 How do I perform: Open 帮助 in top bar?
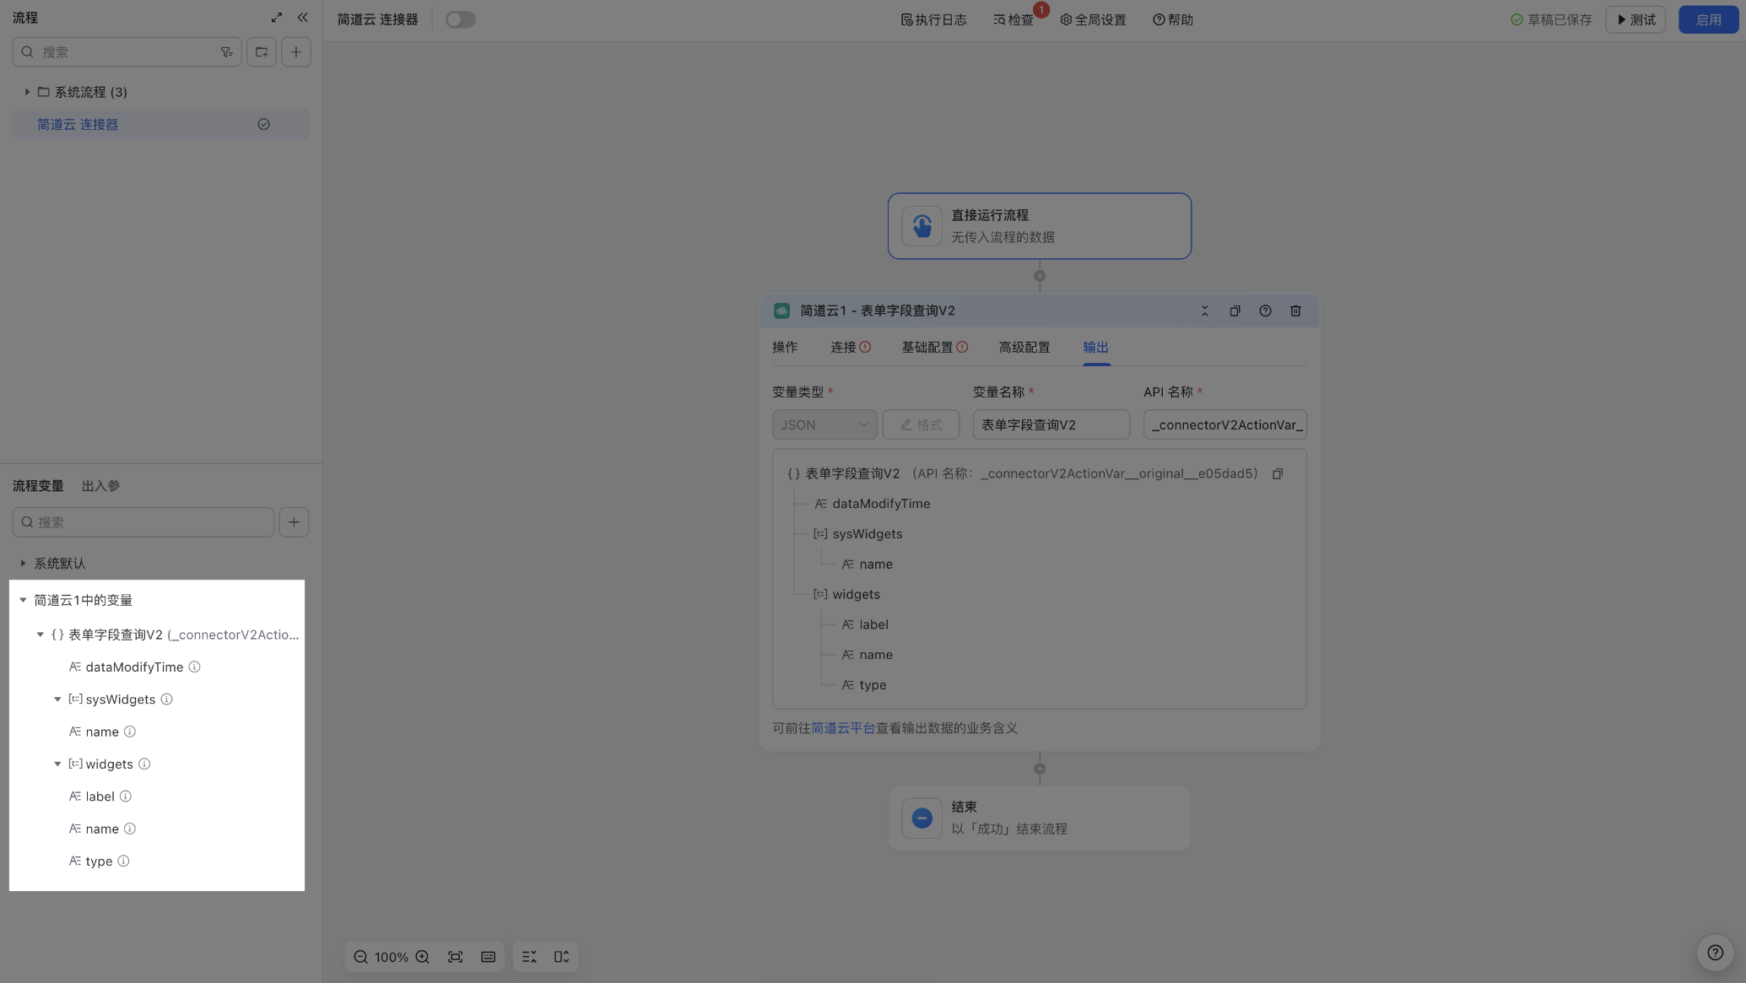(x=1172, y=19)
